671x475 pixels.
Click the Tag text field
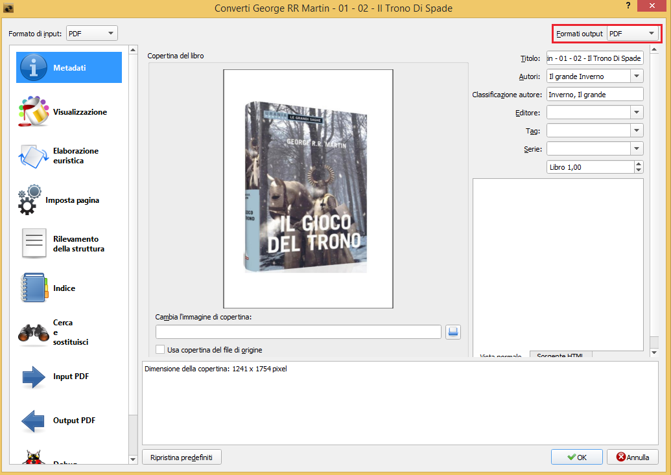(x=589, y=130)
